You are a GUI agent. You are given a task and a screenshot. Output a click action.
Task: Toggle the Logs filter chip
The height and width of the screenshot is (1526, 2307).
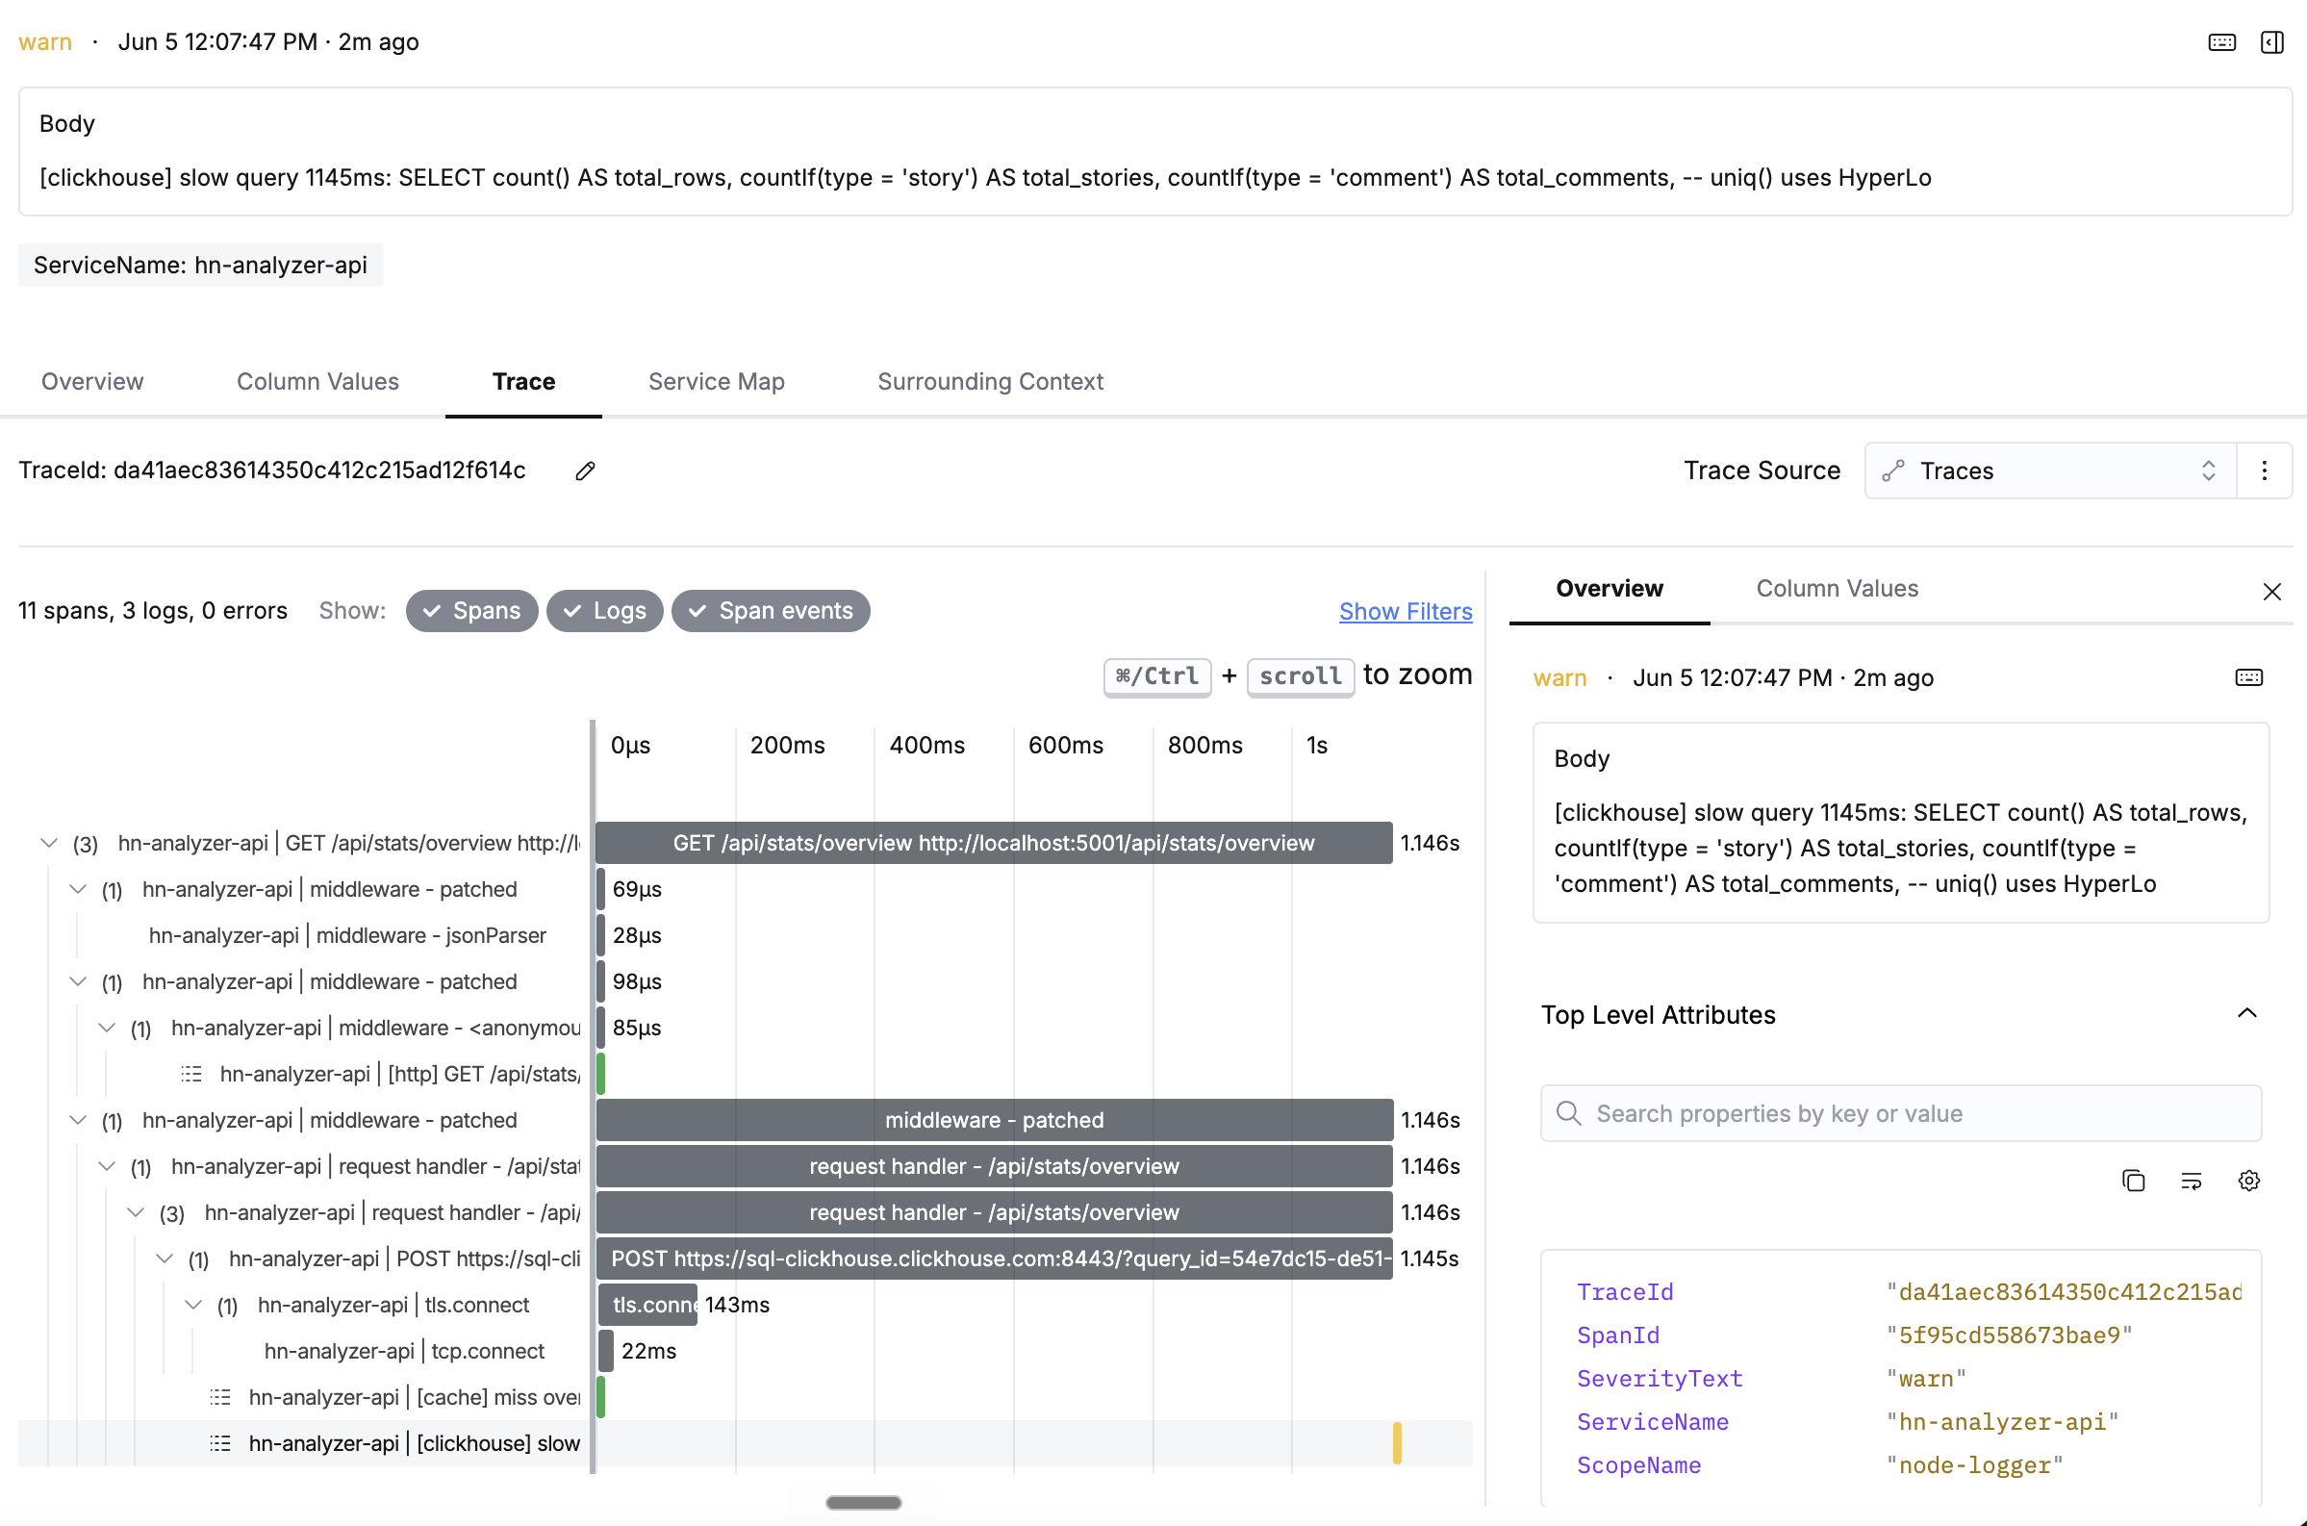(604, 611)
